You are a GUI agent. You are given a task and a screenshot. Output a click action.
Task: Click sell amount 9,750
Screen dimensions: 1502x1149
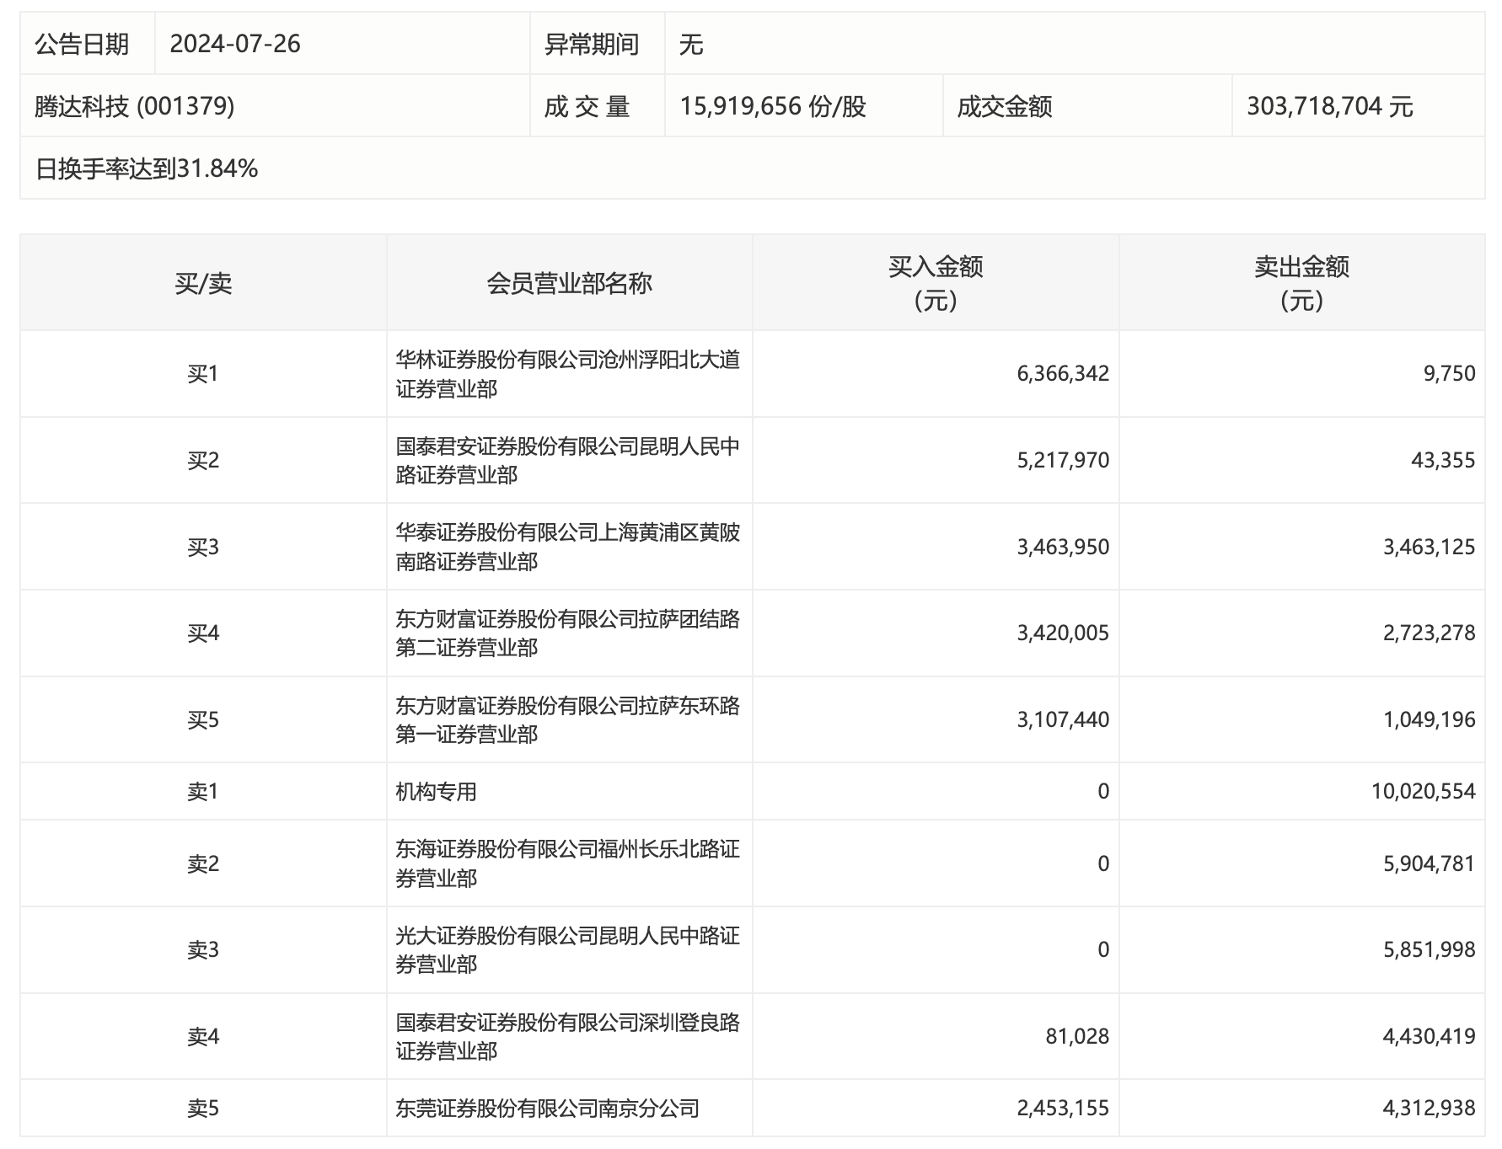tap(1450, 373)
